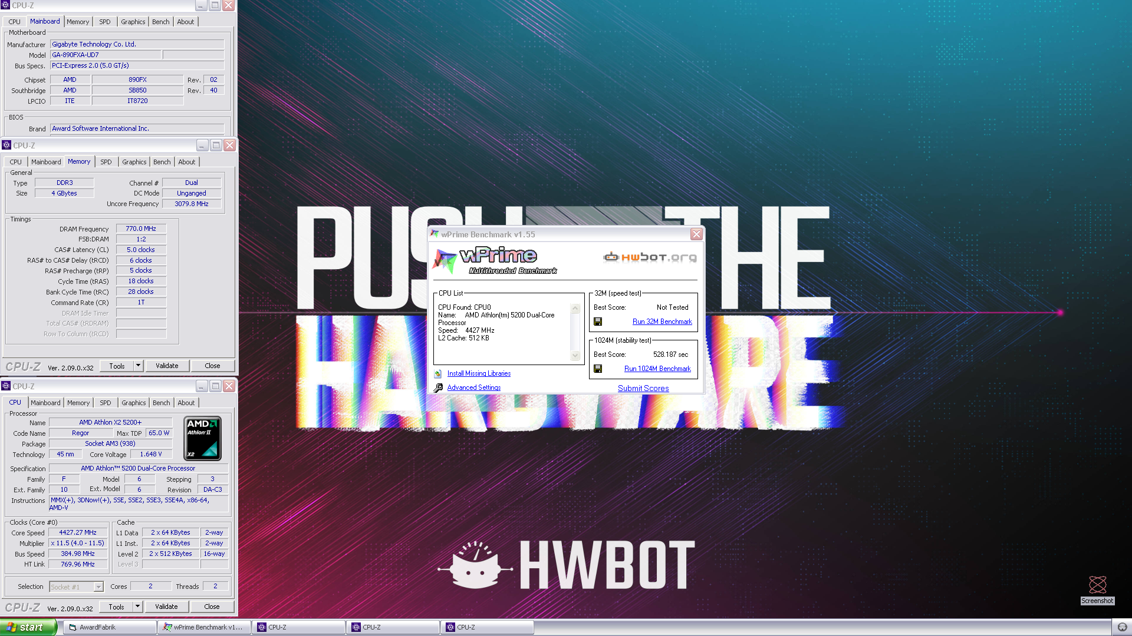
Task: Click Submit Scores link
Action: click(x=643, y=388)
